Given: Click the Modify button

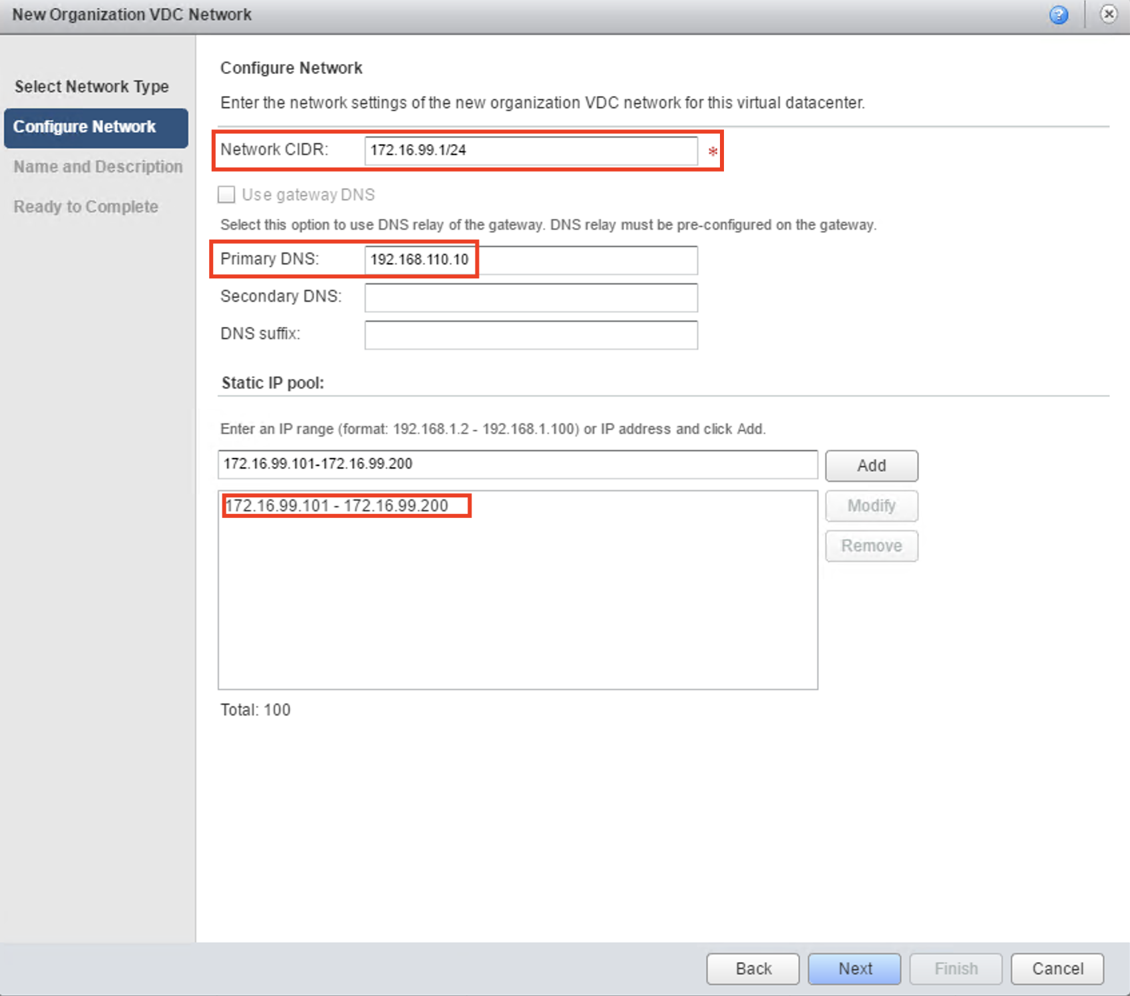Looking at the screenshot, I should tap(871, 506).
